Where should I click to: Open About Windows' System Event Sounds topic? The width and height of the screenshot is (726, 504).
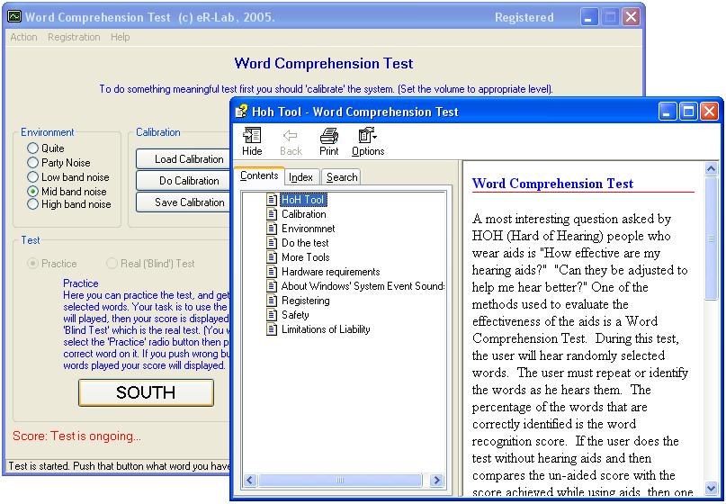363,286
